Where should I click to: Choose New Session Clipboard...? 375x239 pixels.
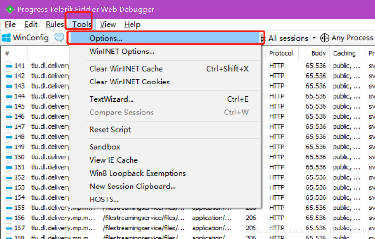click(165, 187)
